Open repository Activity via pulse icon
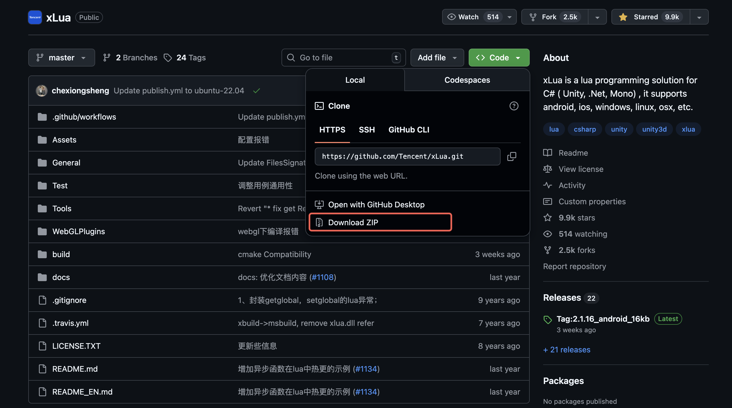Viewport: 732px width, 408px height. click(x=548, y=185)
